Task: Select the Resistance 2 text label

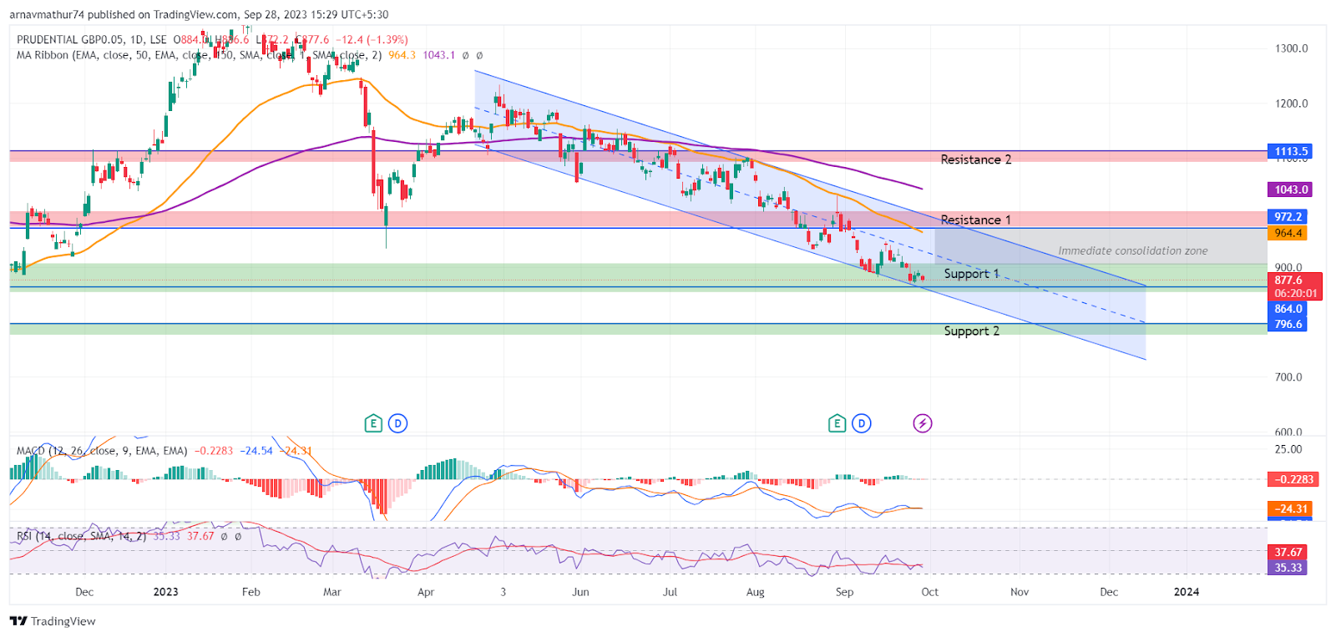Action: 975,159
